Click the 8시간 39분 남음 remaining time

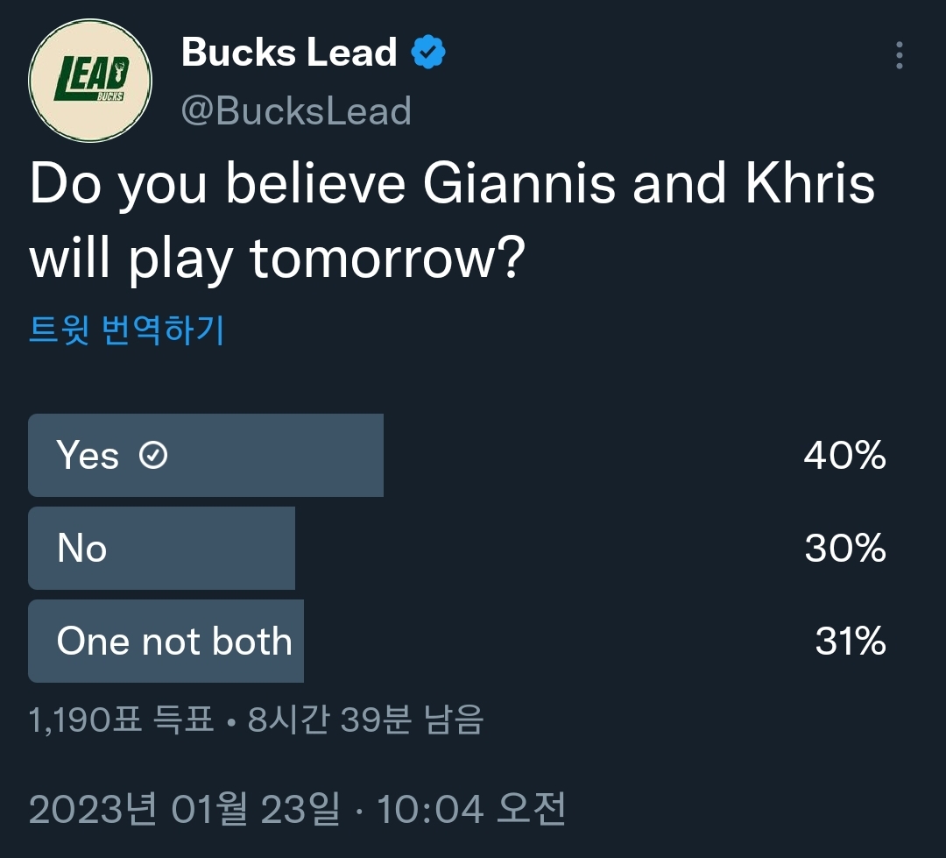tap(365, 720)
